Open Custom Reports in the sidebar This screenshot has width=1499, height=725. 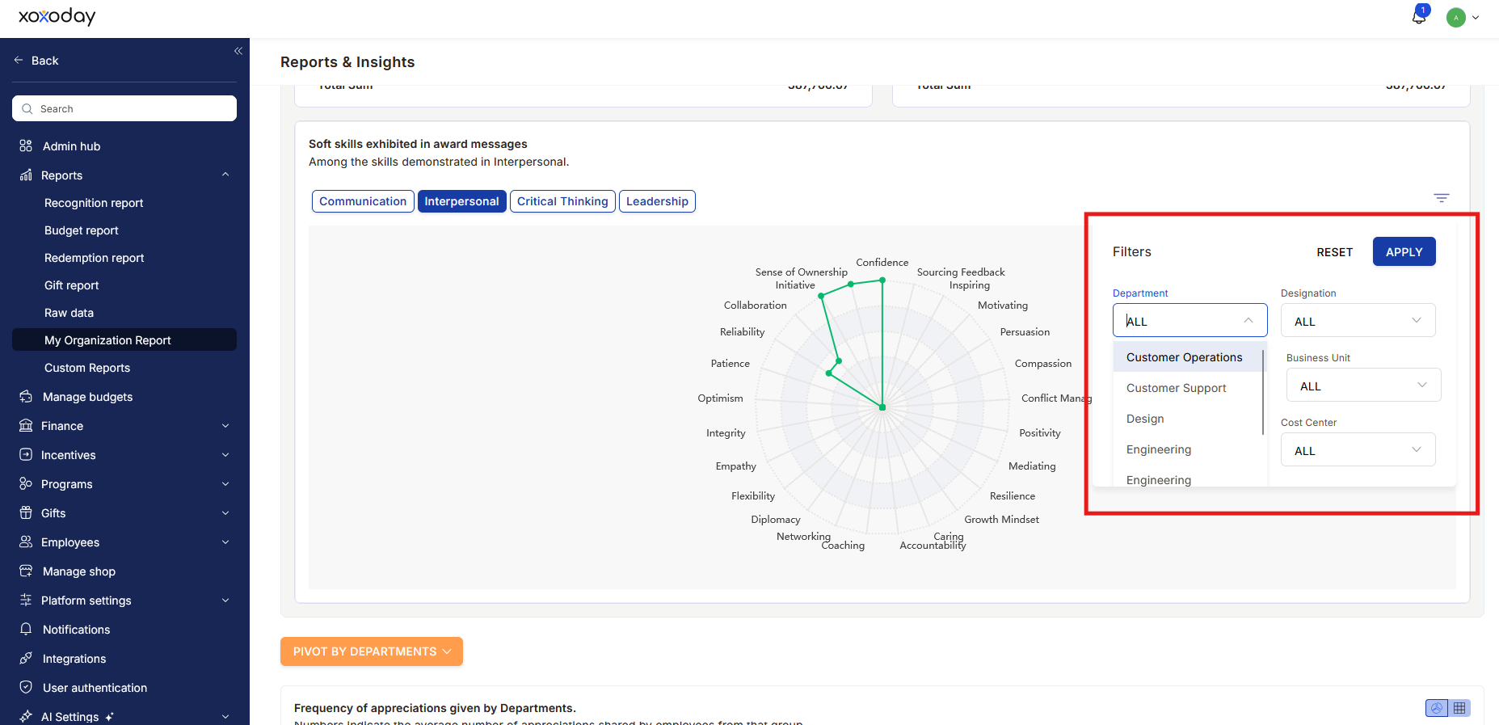(87, 368)
